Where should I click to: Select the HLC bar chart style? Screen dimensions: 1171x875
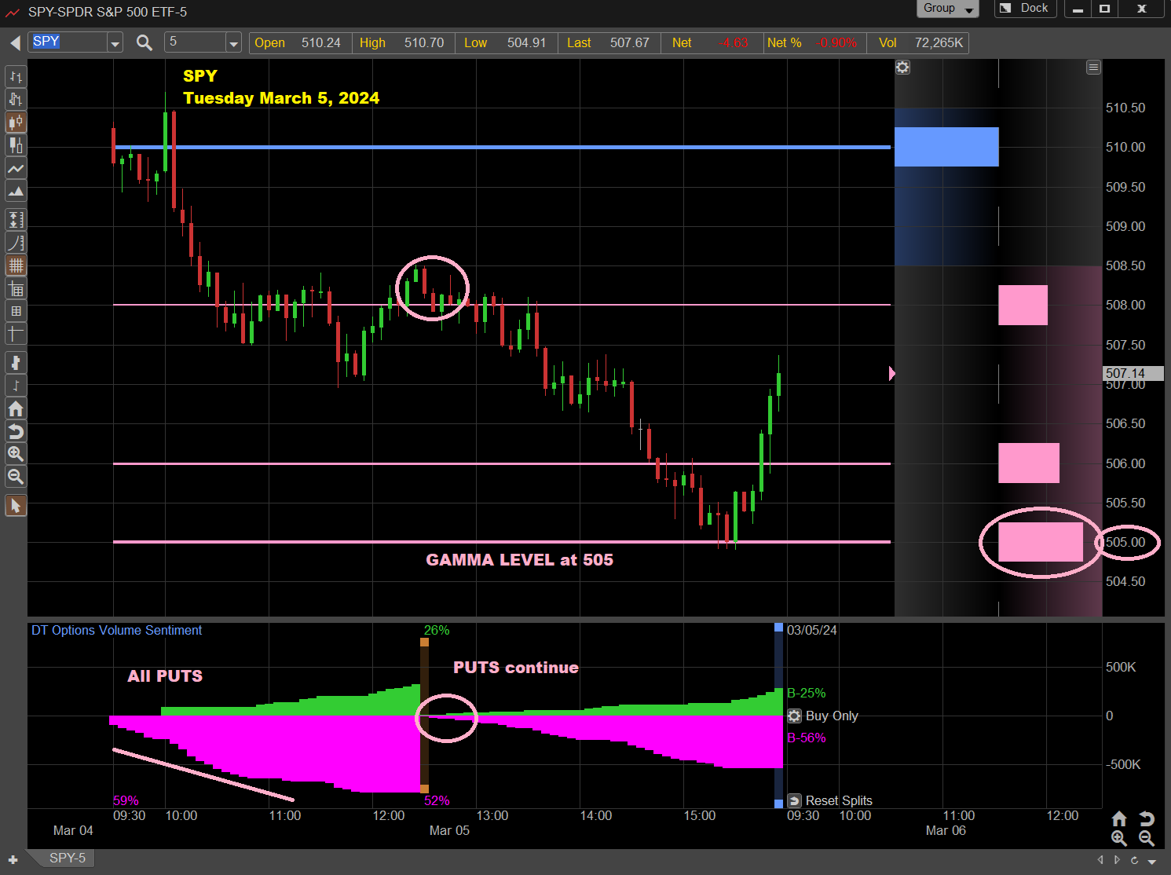[16, 99]
